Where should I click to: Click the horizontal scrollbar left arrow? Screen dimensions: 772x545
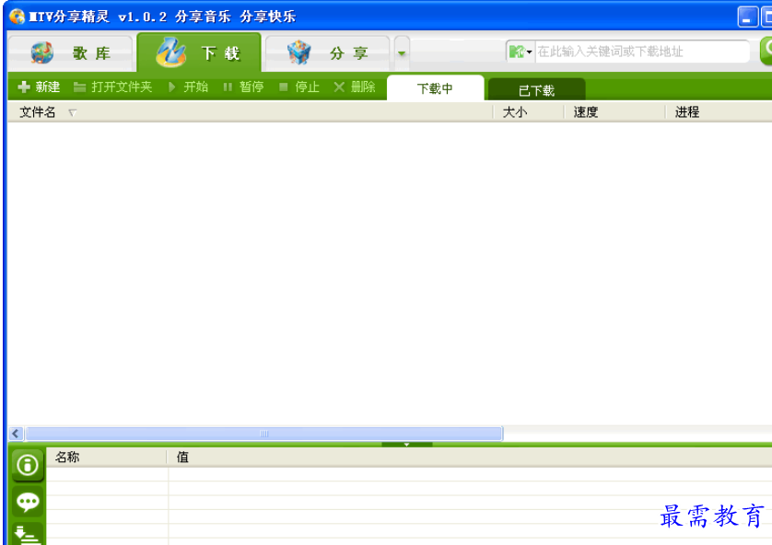click(x=16, y=434)
